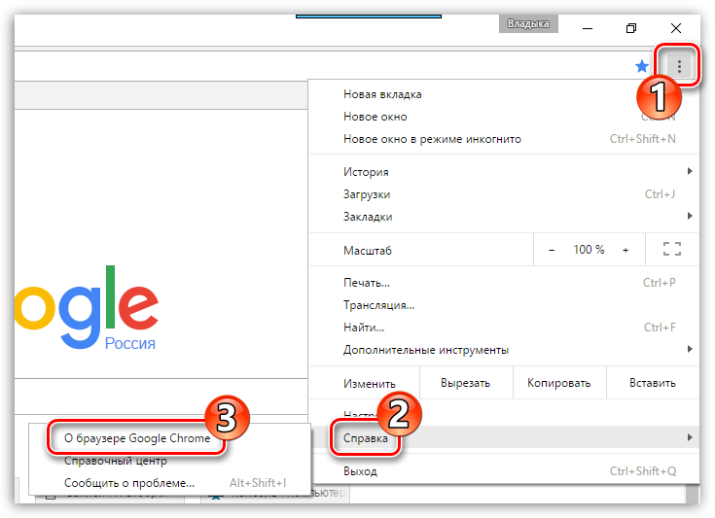Choose Найти... menu entry

(x=504, y=328)
